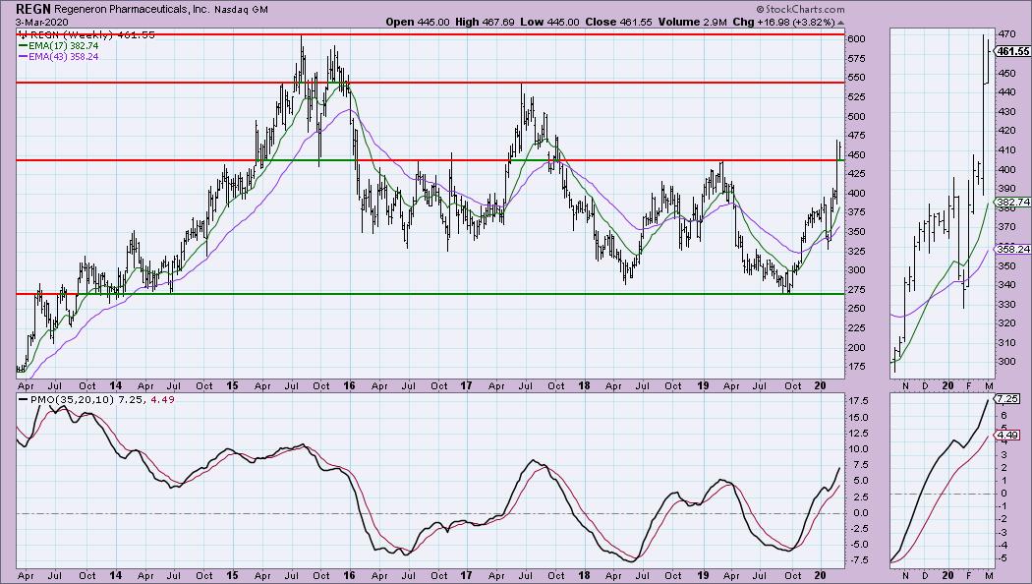
Task: Click the High 467.69 value
Action: click(486, 22)
